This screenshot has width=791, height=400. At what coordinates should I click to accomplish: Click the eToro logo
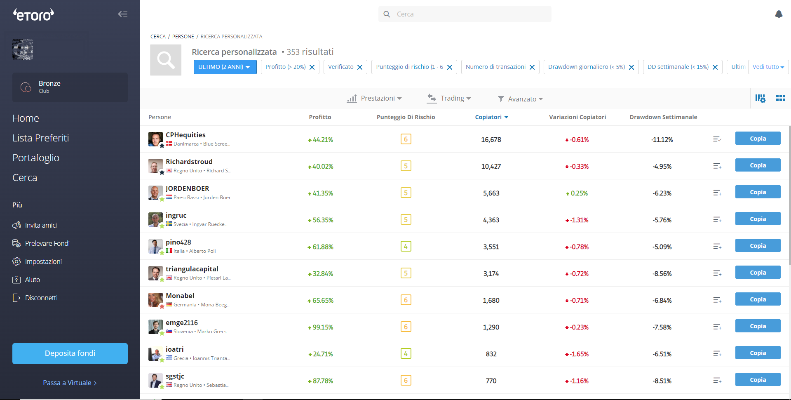[34, 15]
